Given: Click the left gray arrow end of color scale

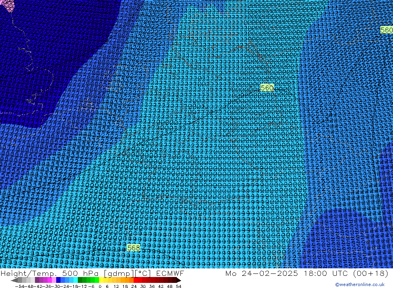Looking at the screenshot, I should [x=15, y=280].
